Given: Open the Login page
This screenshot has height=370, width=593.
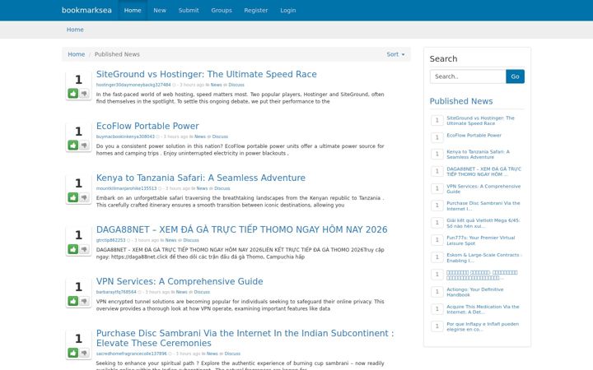Looking at the screenshot, I should (x=287, y=10).
